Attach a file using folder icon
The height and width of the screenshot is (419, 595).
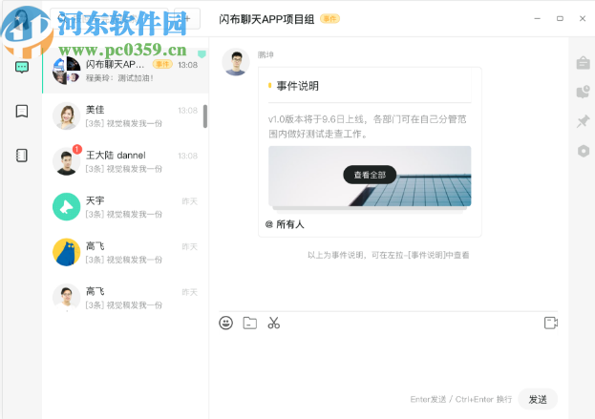tap(249, 323)
